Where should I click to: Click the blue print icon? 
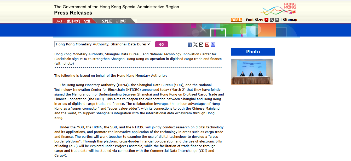tap(213, 45)
